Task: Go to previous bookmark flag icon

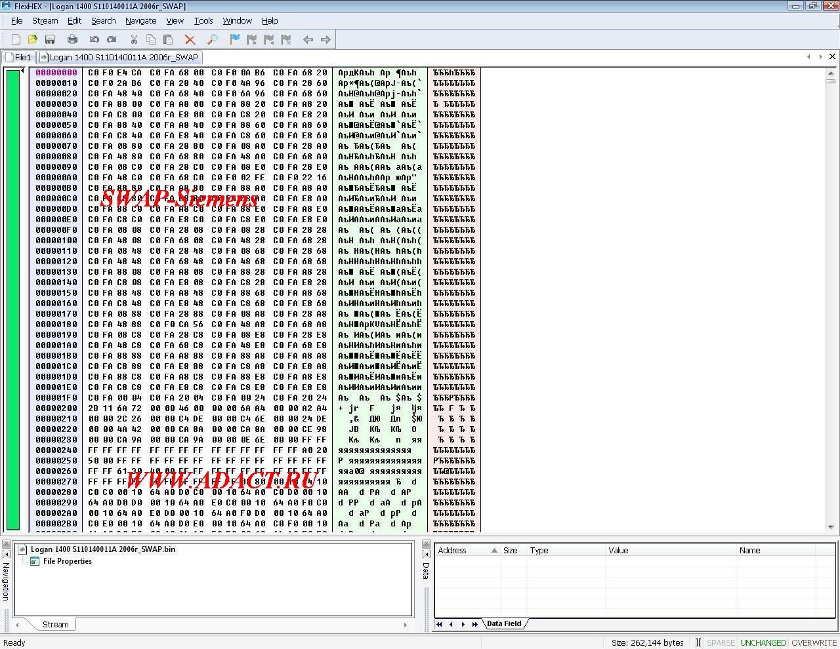Action: pos(269,40)
